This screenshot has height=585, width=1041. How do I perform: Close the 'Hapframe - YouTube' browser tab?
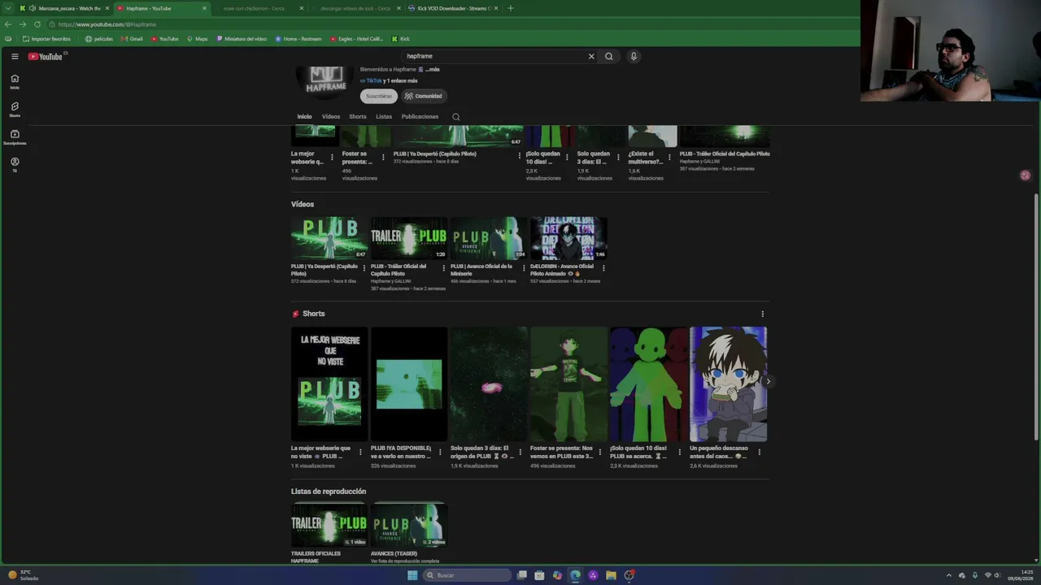tap(204, 8)
